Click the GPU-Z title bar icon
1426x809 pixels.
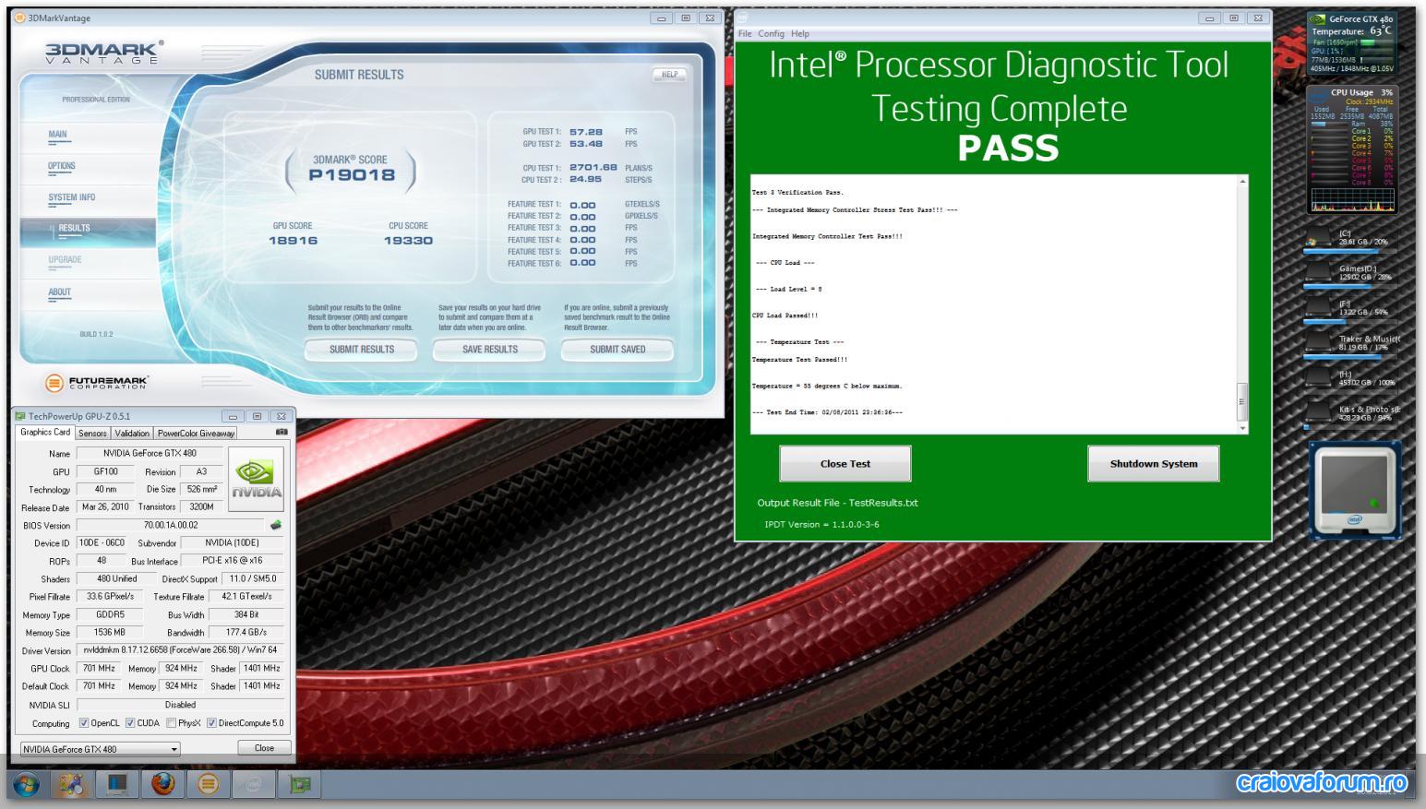20,416
